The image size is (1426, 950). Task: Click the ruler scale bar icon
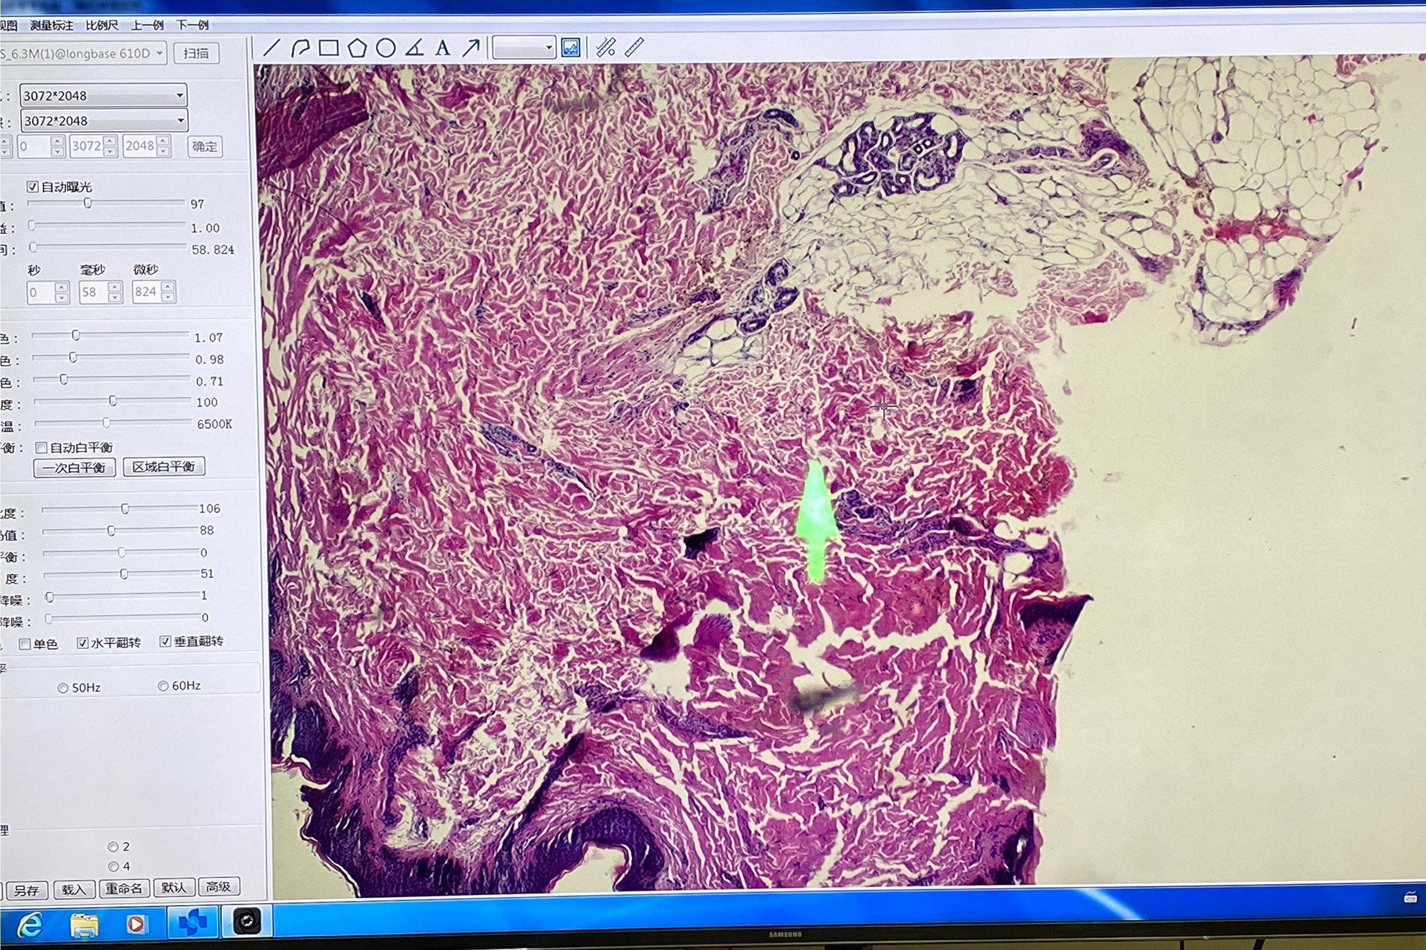pos(634,47)
